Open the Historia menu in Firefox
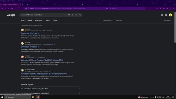The image size is (176, 99). click(14, 1)
